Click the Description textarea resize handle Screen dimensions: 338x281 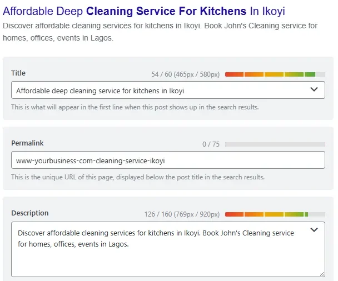(322, 274)
